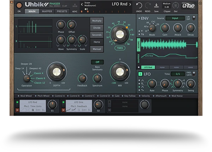Switch to the PRESETS tab
Screen dimensions: 212x152
62,11
